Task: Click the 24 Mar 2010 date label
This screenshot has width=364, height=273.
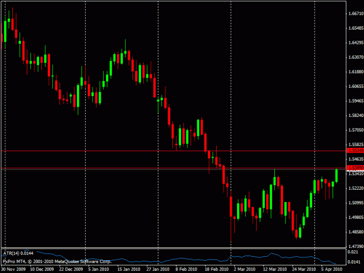Action: point(303,270)
